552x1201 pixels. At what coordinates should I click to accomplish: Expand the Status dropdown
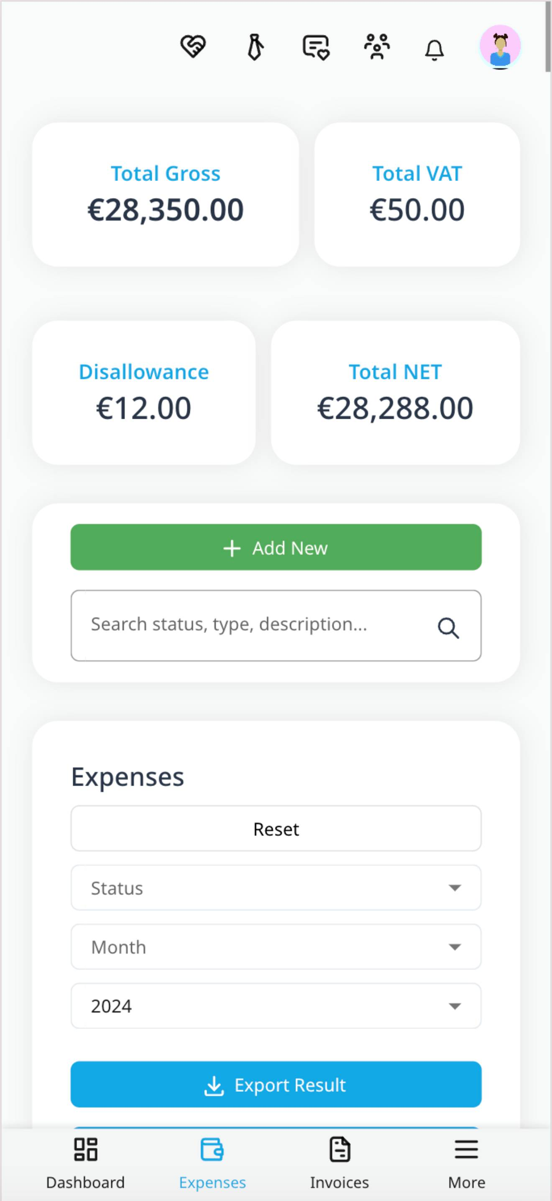pos(276,888)
